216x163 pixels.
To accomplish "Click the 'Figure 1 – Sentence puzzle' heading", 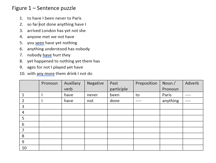I will [x=44, y=8].
